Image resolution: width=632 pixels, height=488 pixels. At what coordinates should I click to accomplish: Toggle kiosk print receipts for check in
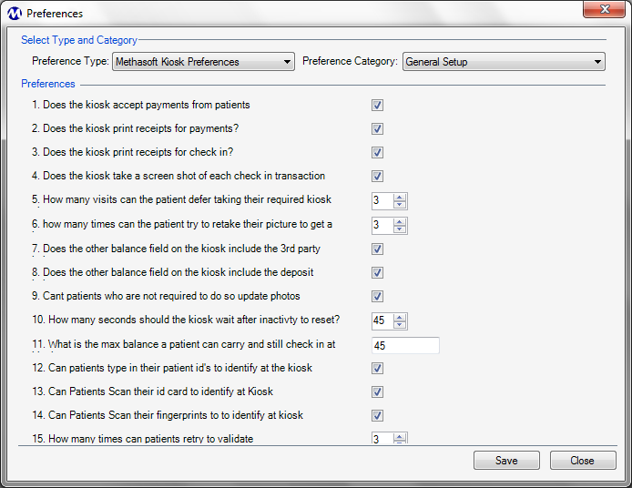tap(377, 152)
